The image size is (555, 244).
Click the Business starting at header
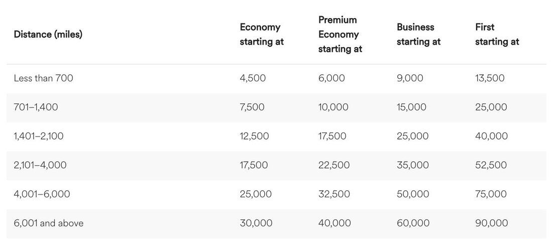click(x=418, y=35)
